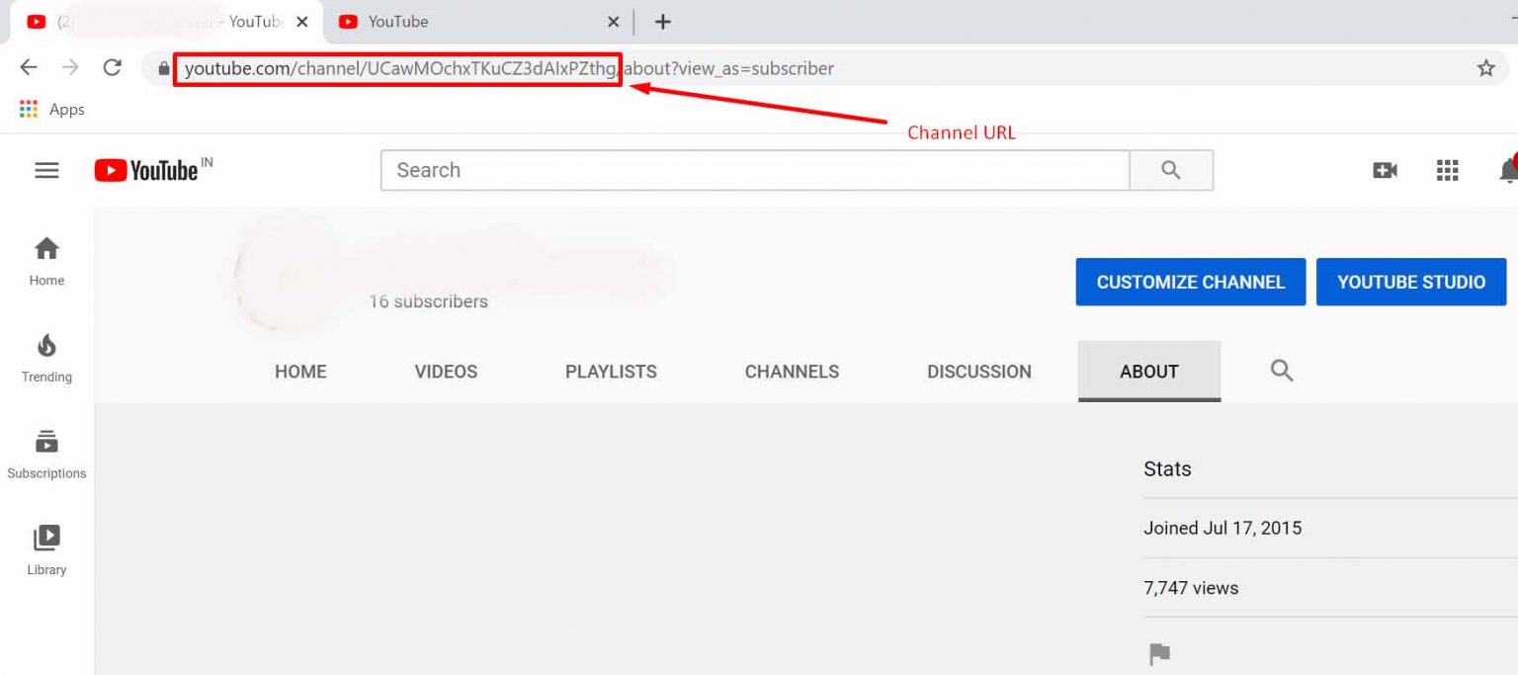Click the create video camera icon

[1385, 171]
